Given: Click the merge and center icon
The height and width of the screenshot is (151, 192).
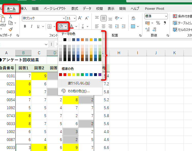Looking at the screenshot, I should click(133, 26).
